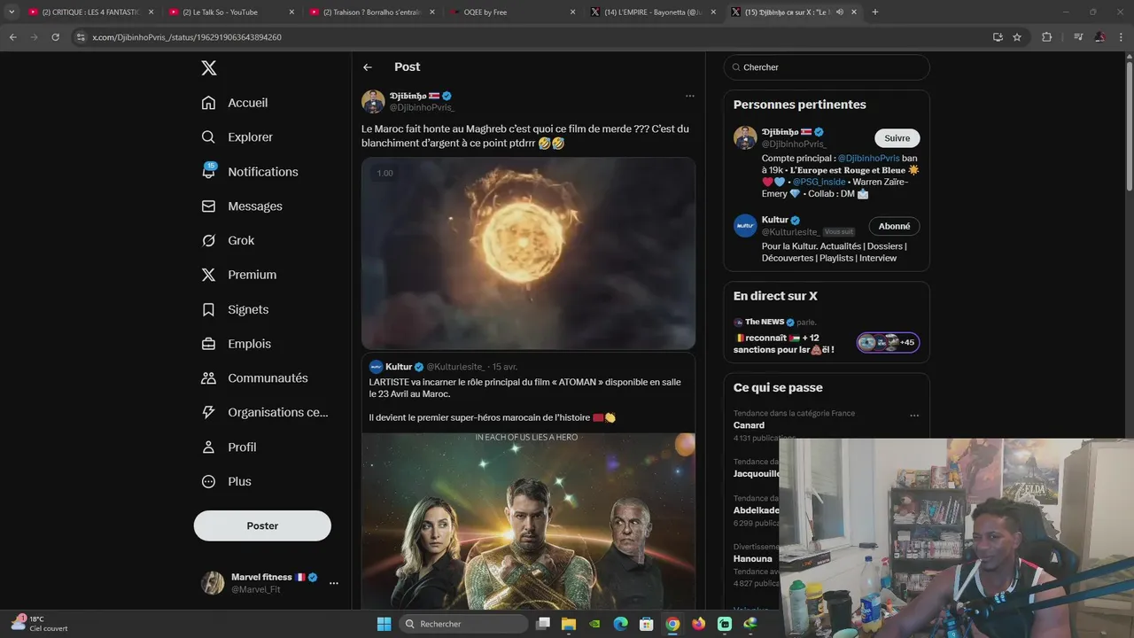Open Firefox from the taskbar
Image resolution: width=1134 pixels, height=638 pixels.
[x=699, y=624]
